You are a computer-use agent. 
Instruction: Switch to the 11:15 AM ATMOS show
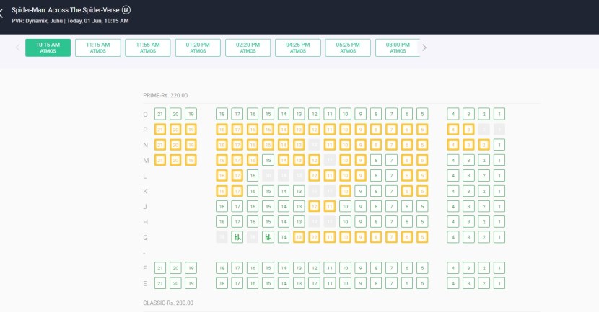97,48
